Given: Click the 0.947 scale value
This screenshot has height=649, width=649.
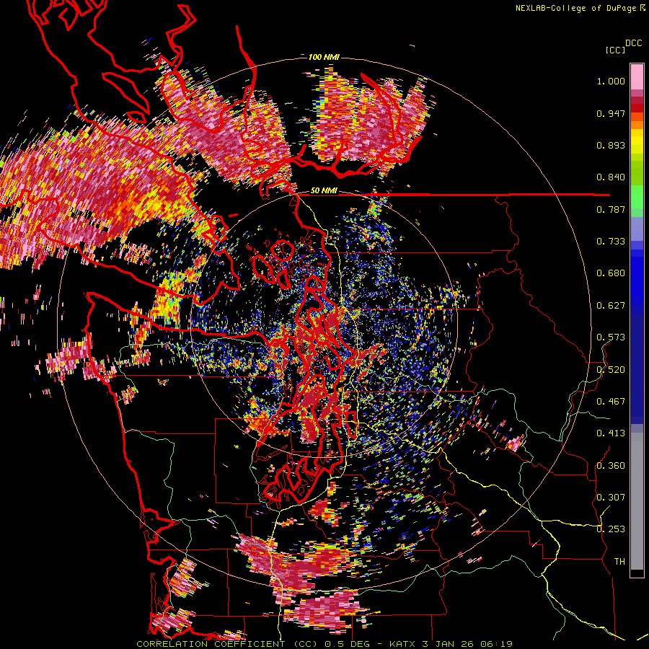Looking at the screenshot, I should (611, 113).
